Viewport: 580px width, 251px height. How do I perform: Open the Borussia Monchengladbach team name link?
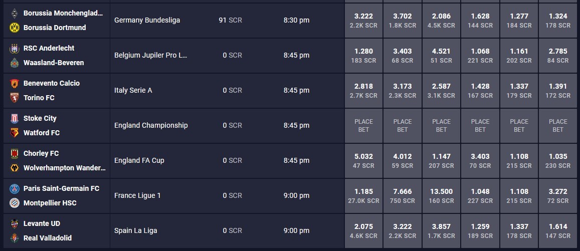(x=63, y=13)
